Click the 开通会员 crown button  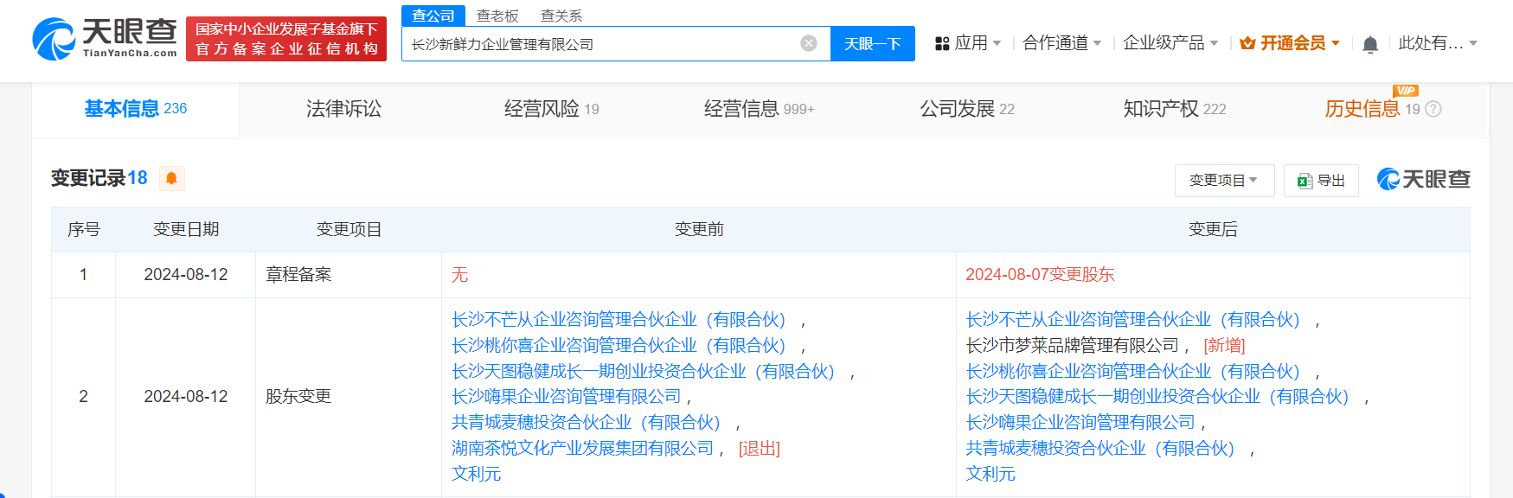click(1289, 43)
